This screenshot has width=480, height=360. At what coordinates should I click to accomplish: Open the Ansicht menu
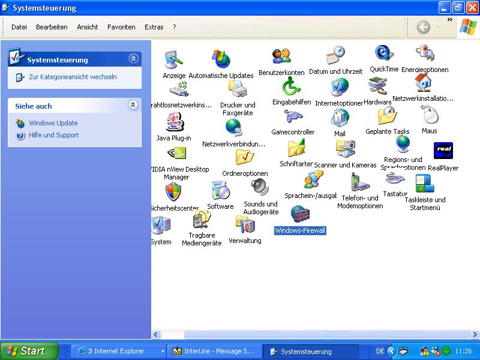point(87,27)
